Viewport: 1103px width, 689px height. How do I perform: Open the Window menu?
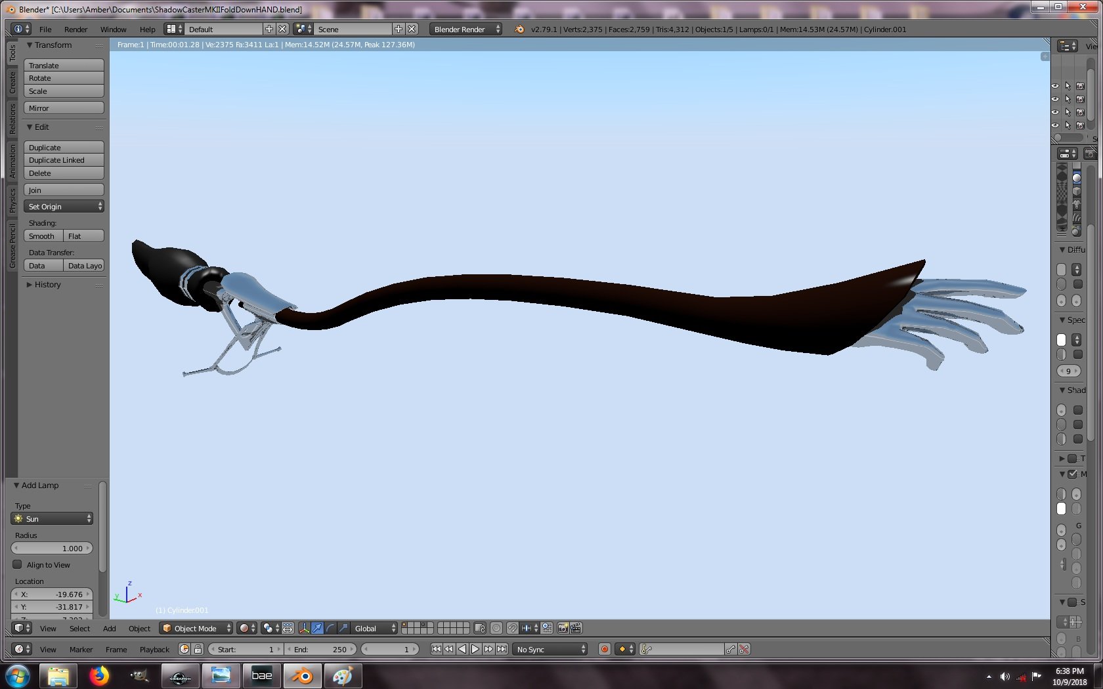[113, 30]
